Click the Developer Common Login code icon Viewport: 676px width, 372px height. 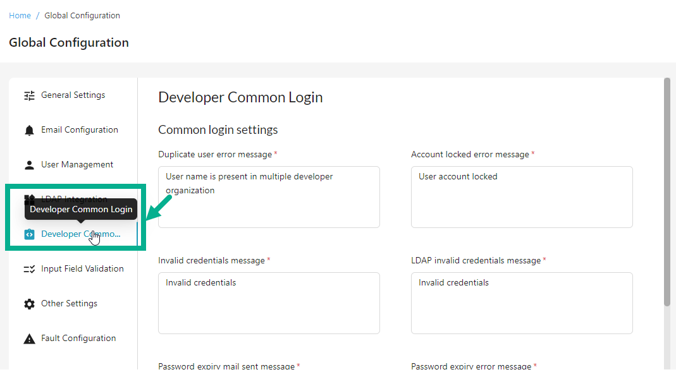28,234
